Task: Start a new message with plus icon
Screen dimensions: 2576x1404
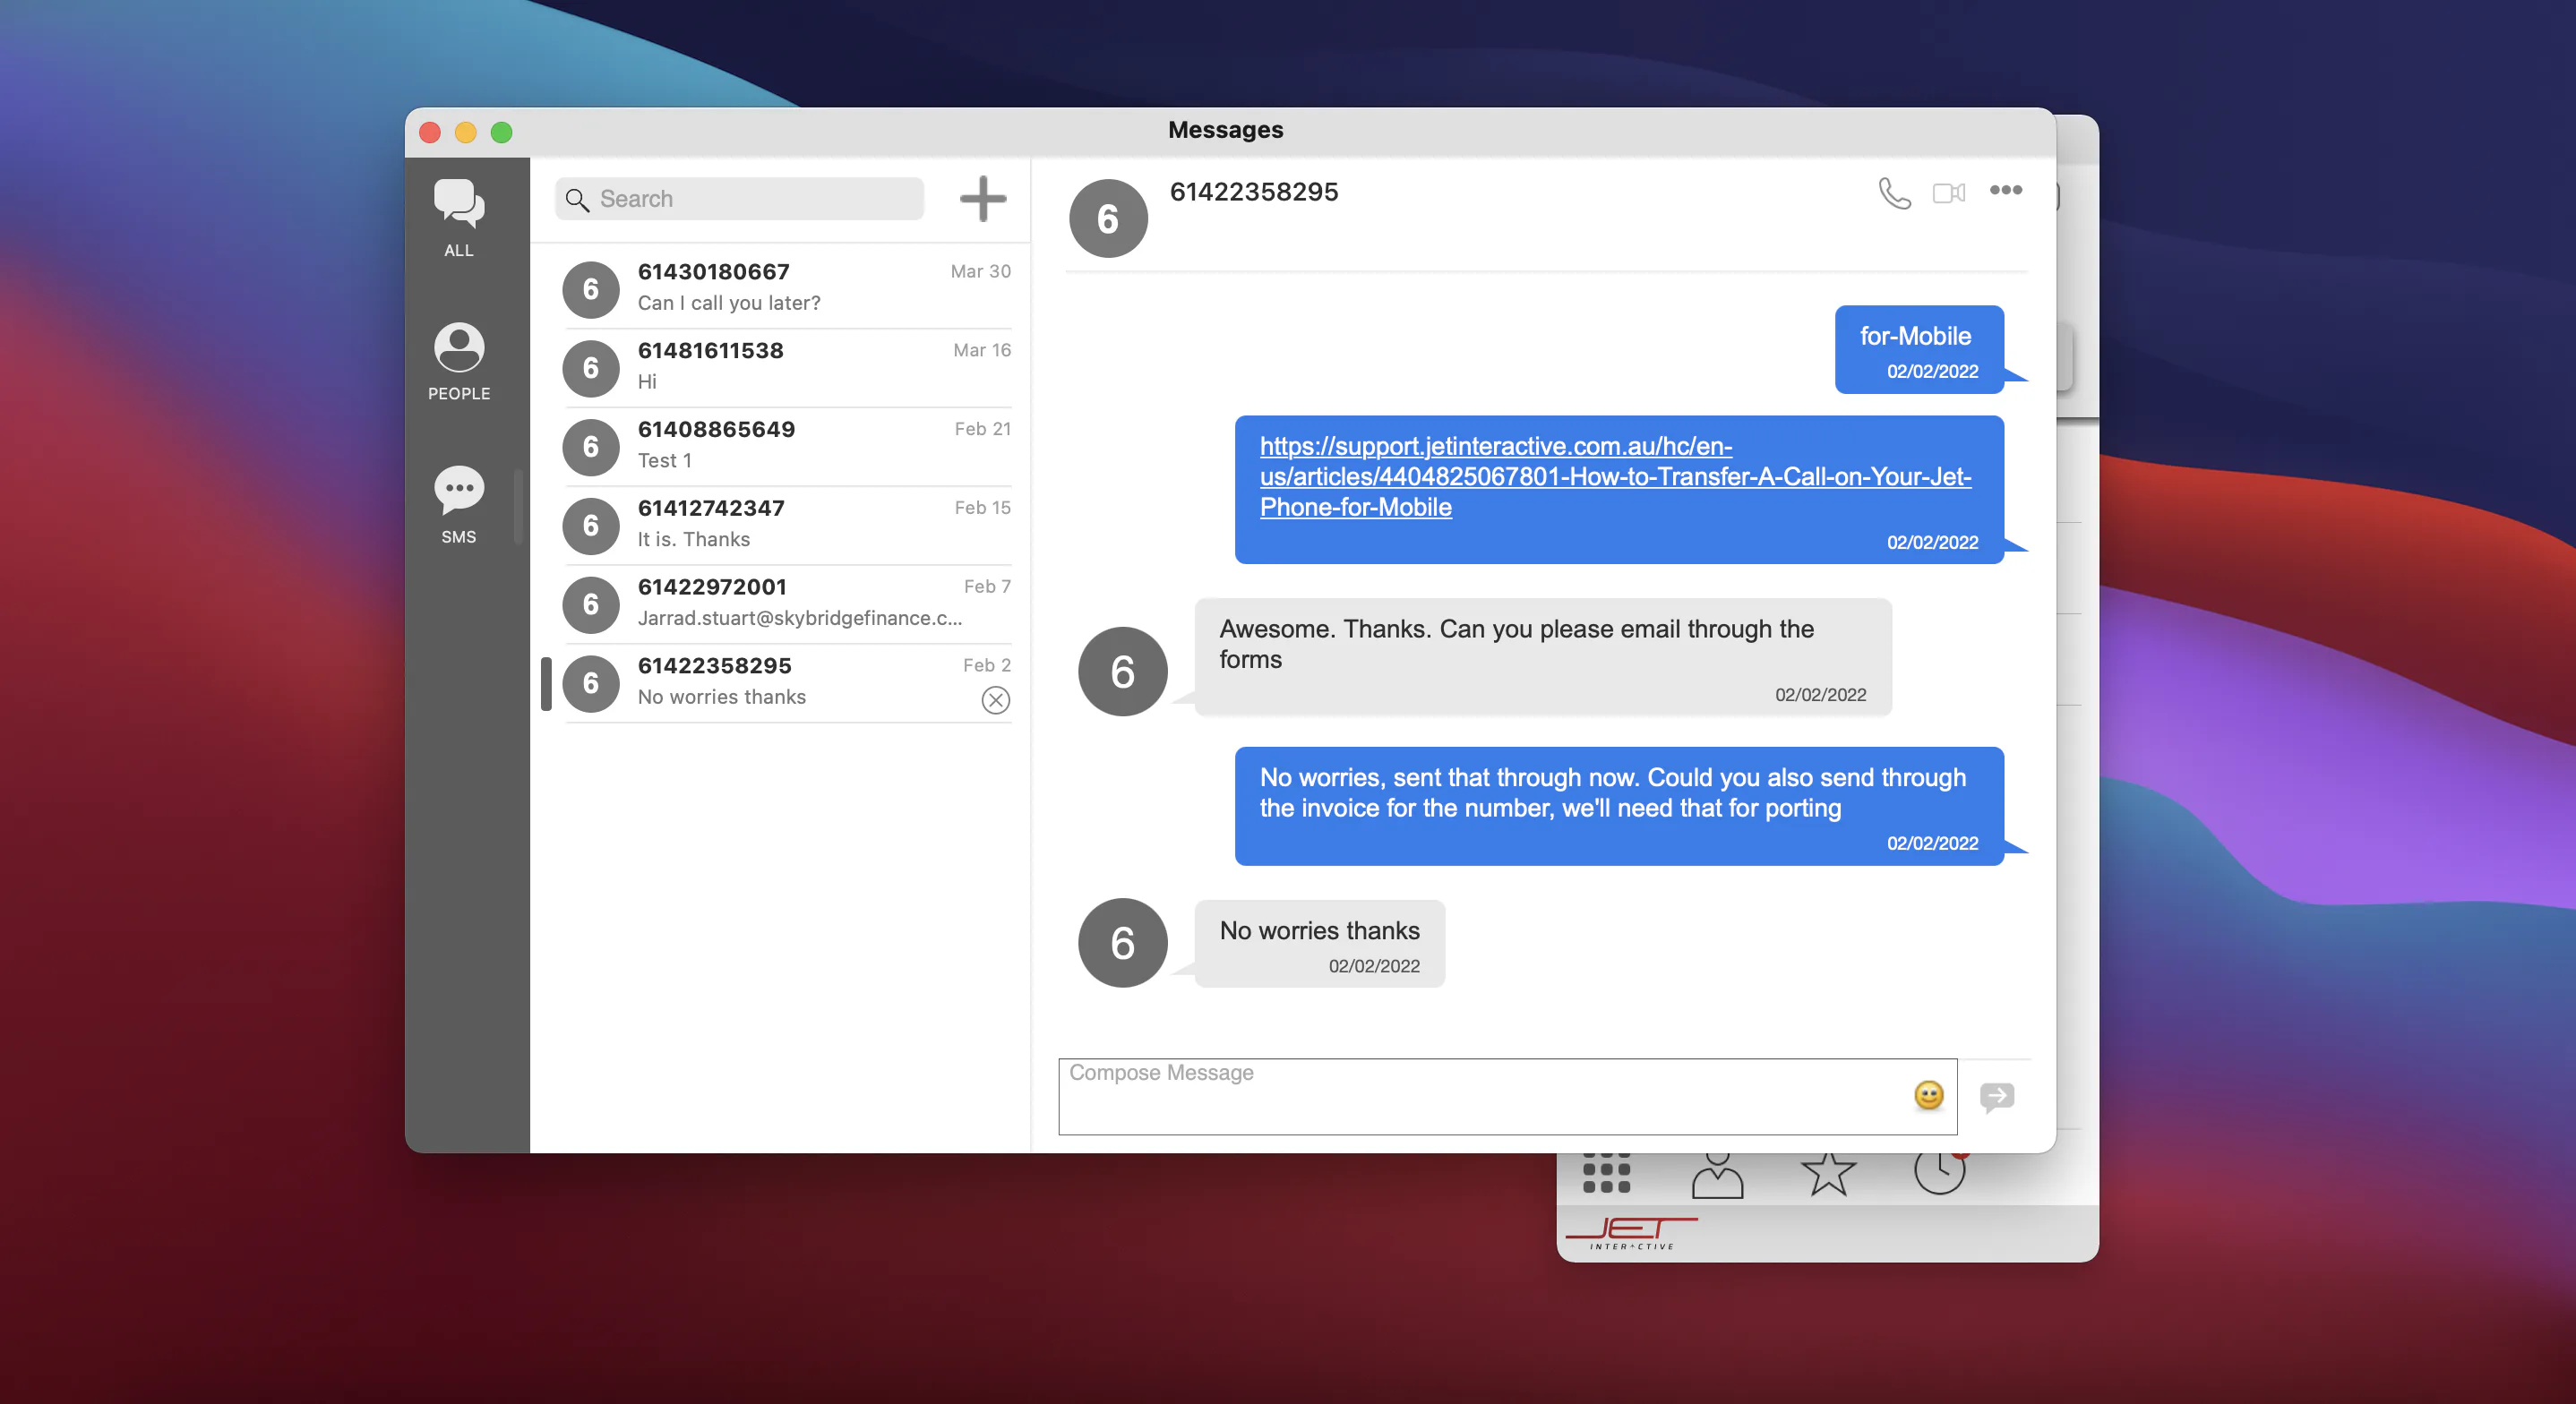Action: coord(983,198)
